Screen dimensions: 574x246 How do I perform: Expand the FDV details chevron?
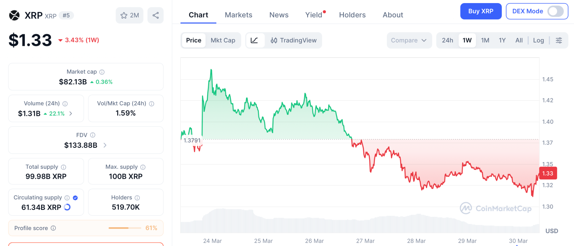105,145
